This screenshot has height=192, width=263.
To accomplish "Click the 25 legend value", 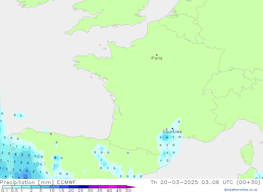I will pyautogui.click(x=80, y=190).
